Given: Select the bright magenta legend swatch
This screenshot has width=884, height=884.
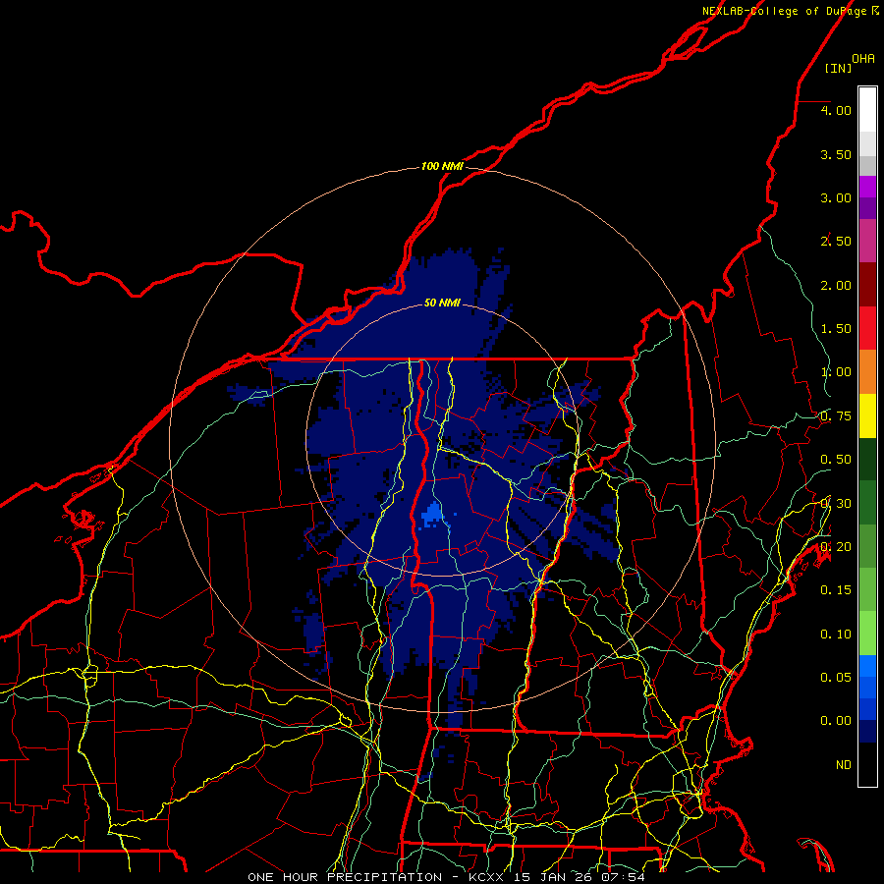Looking at the screenshot, I should (x=867, y=187).
